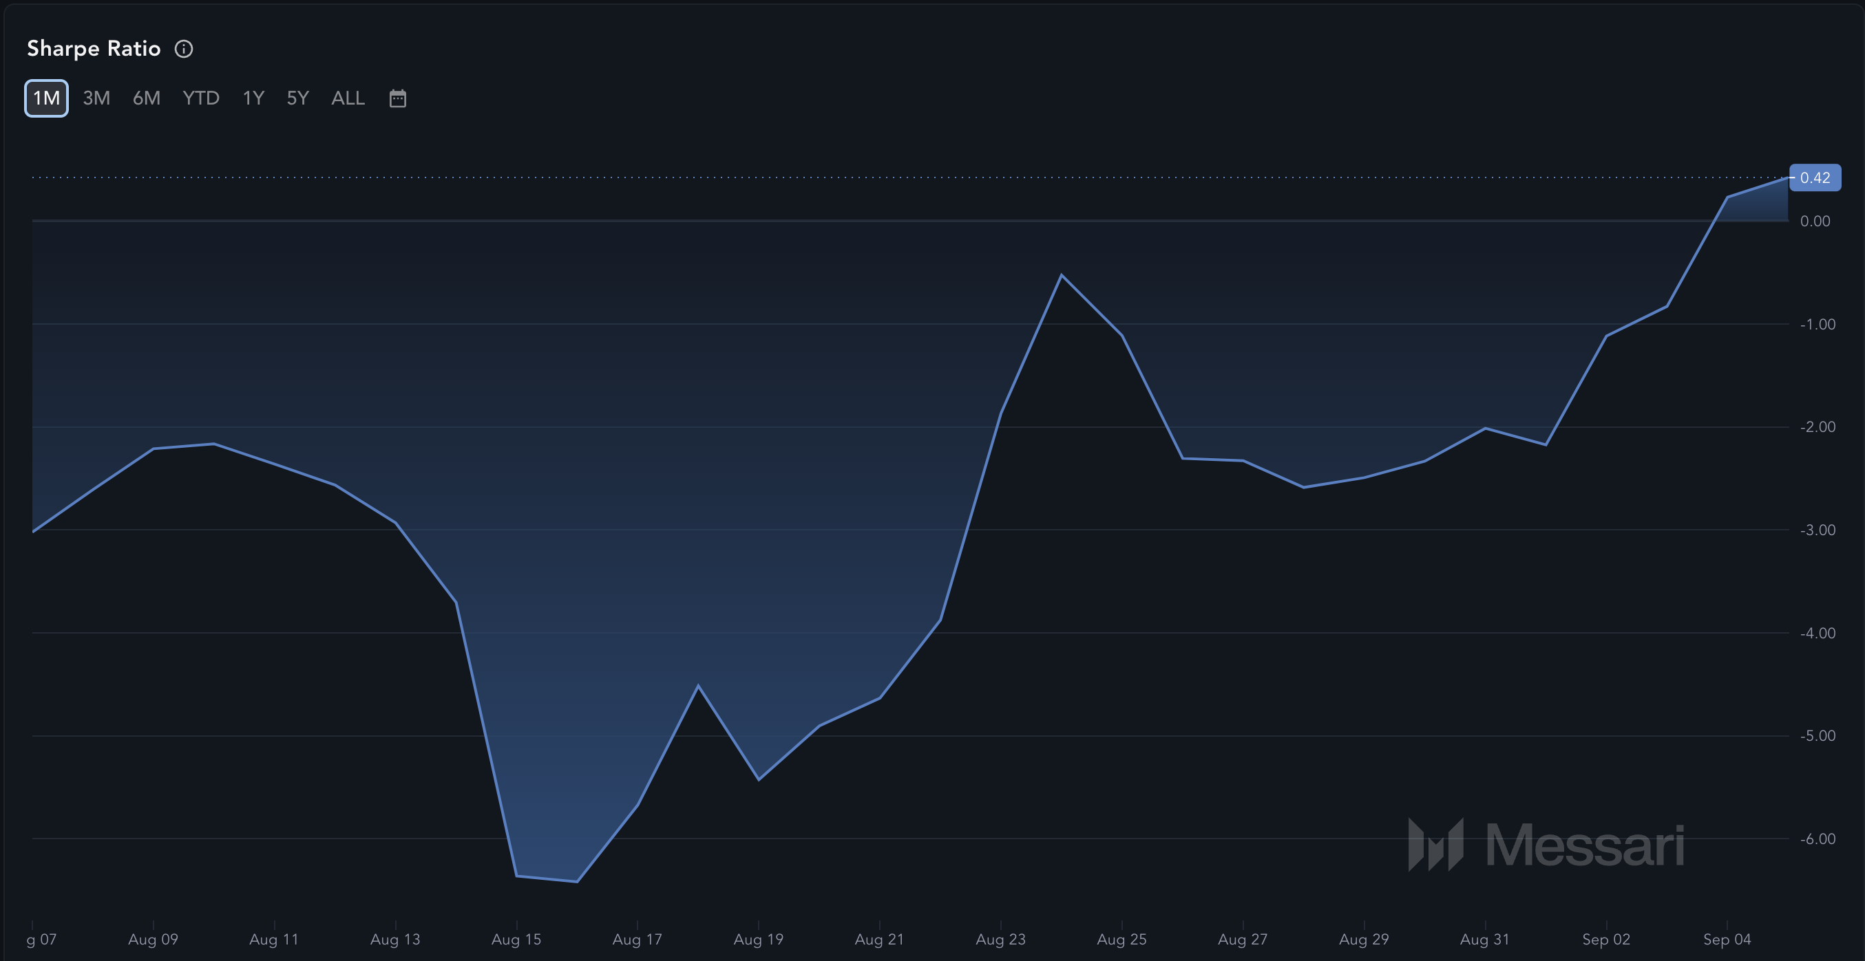
Task: Open the calendar date range picker
Action: pyautogui.click(x=397, y=98)
